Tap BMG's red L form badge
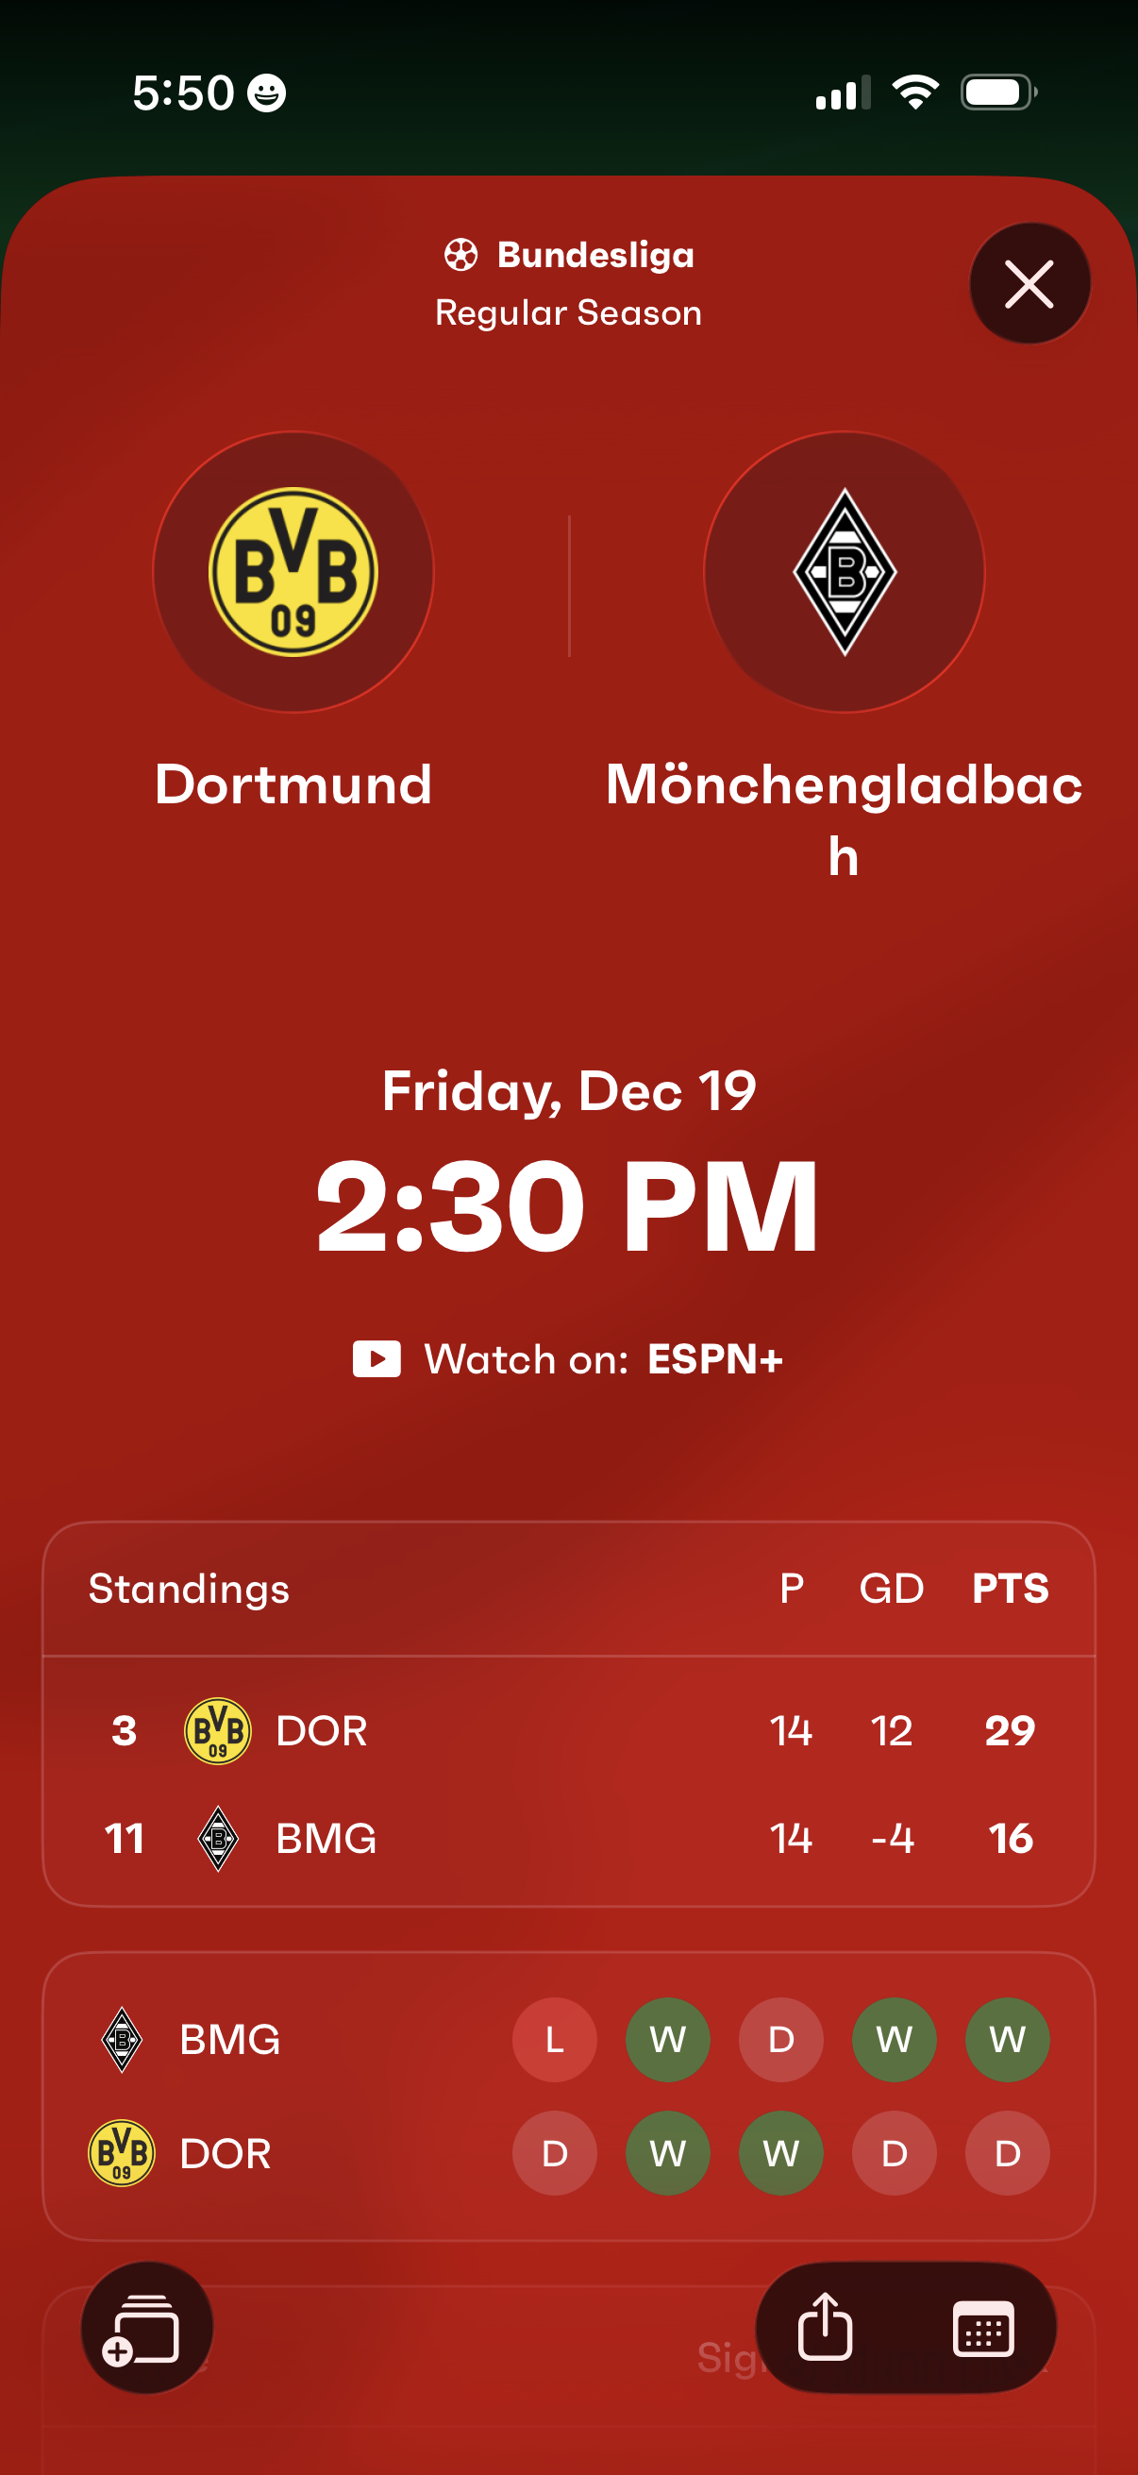Viewport: 1138px width, 2475px height. point(554,2040)
